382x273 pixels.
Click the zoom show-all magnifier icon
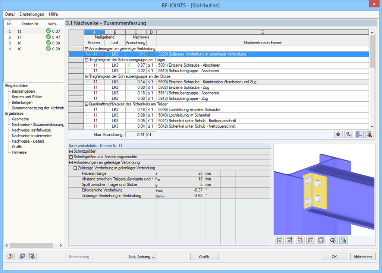[333, 240]
